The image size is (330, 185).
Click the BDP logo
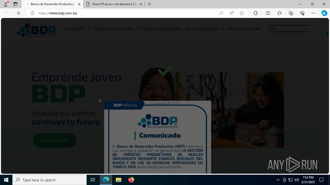(37, 30)
